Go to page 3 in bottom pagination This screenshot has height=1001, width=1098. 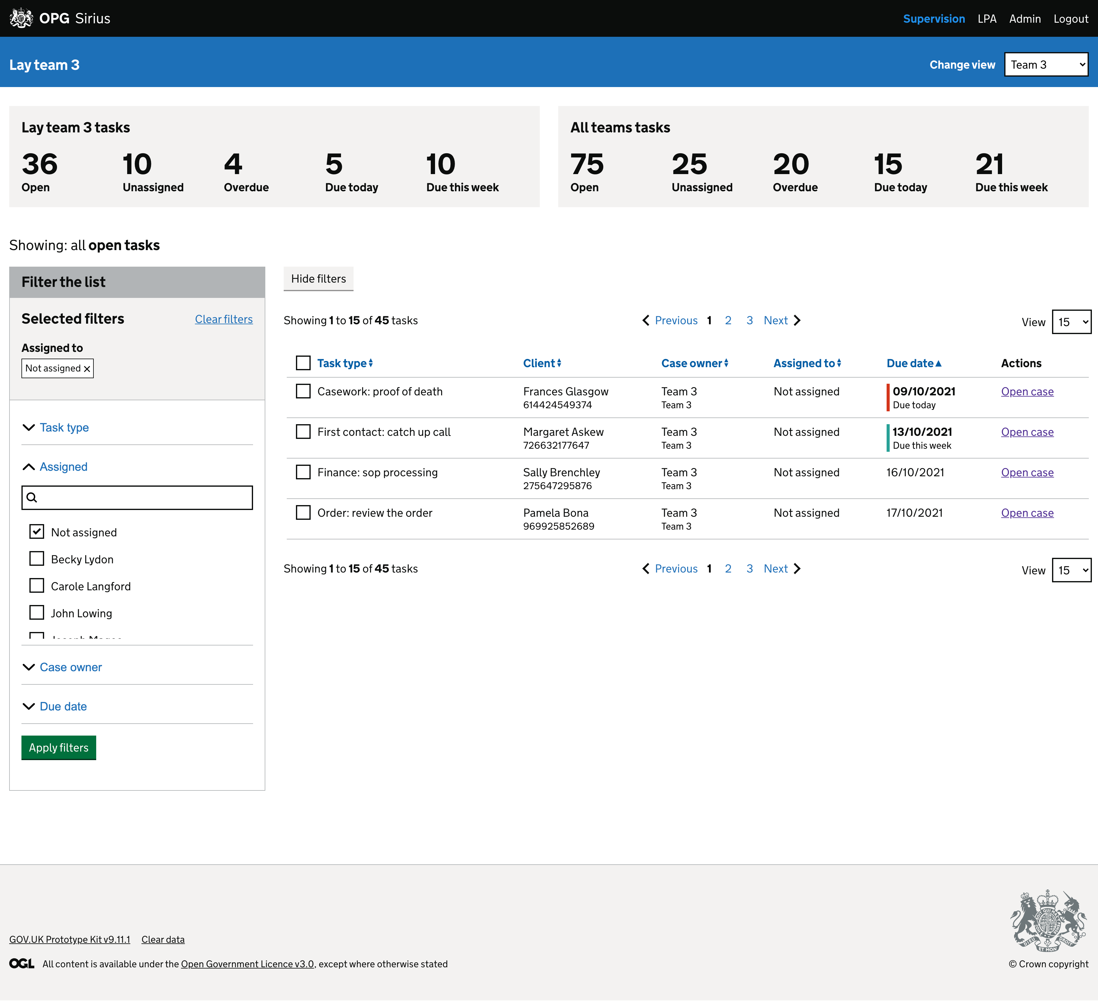coord(749,569)
